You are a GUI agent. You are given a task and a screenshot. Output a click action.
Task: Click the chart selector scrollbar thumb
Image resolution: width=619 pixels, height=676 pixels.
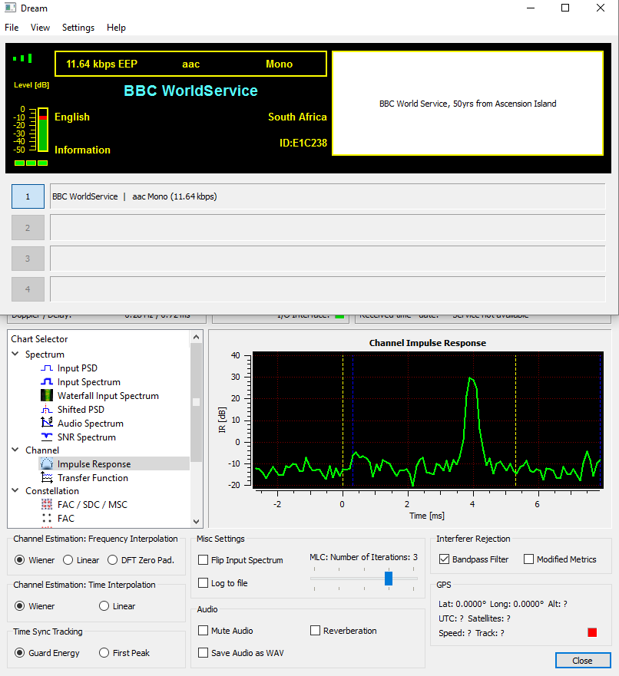coord(197,402)
